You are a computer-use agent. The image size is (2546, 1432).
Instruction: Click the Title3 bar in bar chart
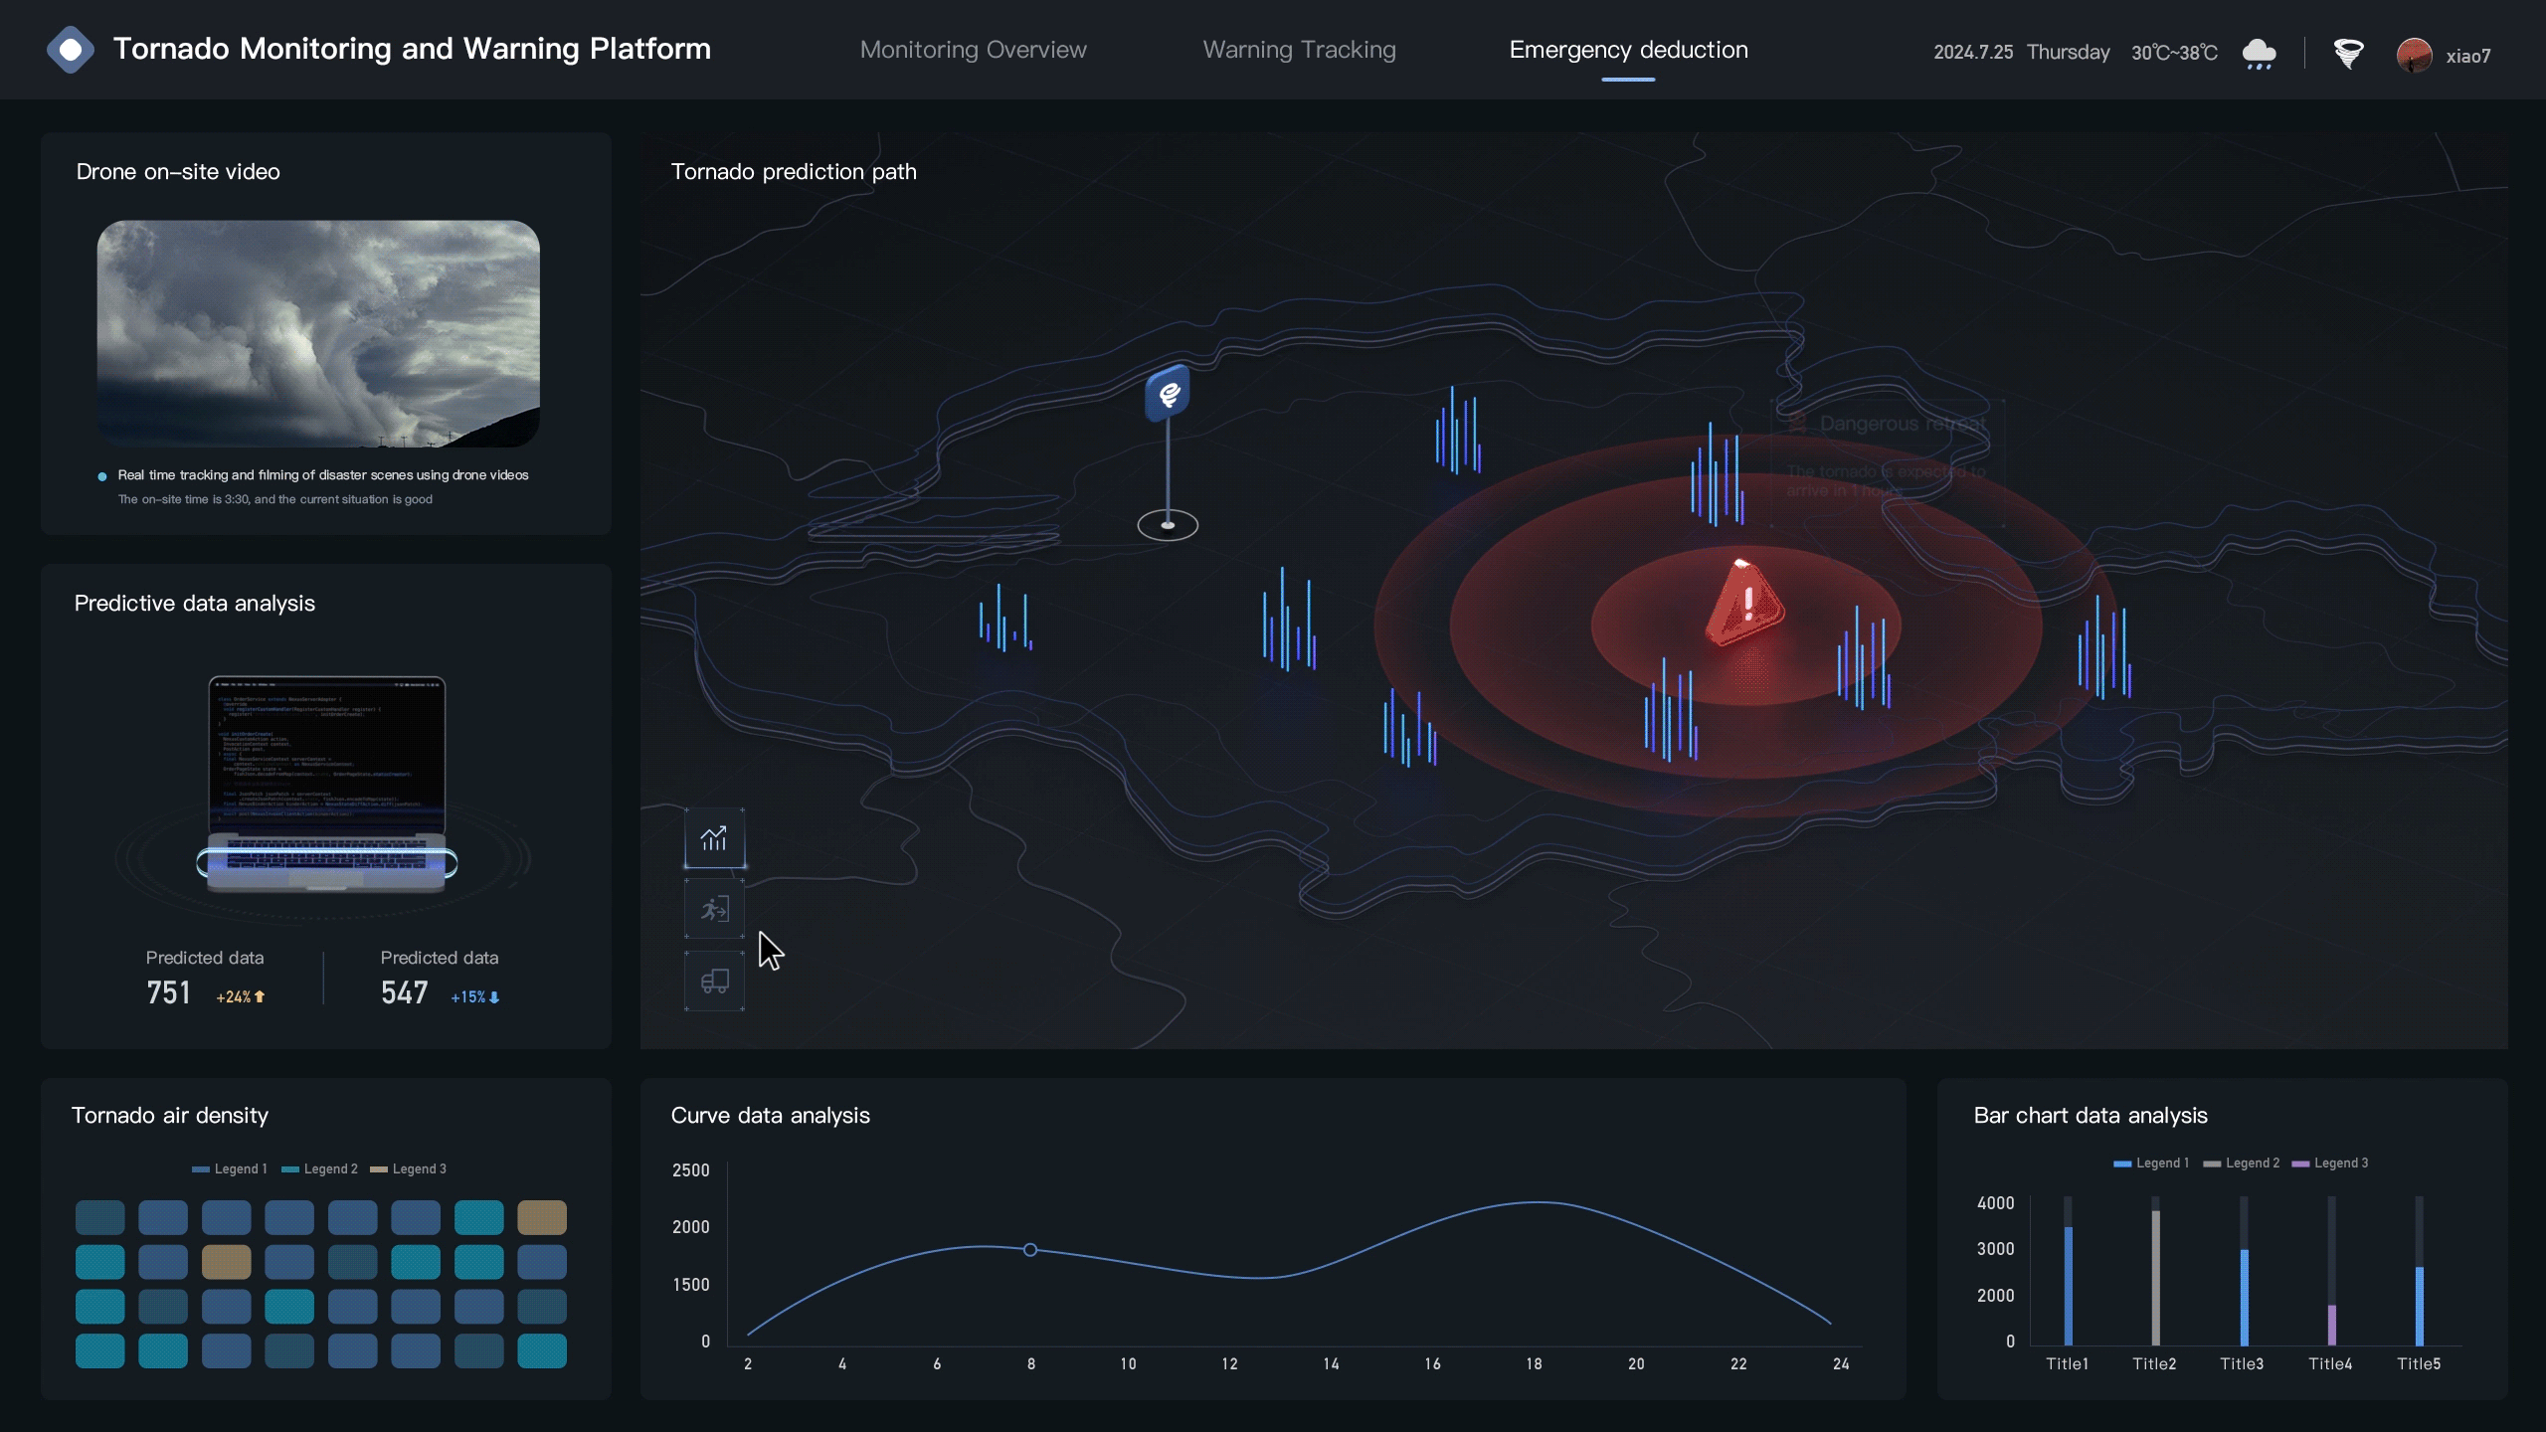2245,1298
